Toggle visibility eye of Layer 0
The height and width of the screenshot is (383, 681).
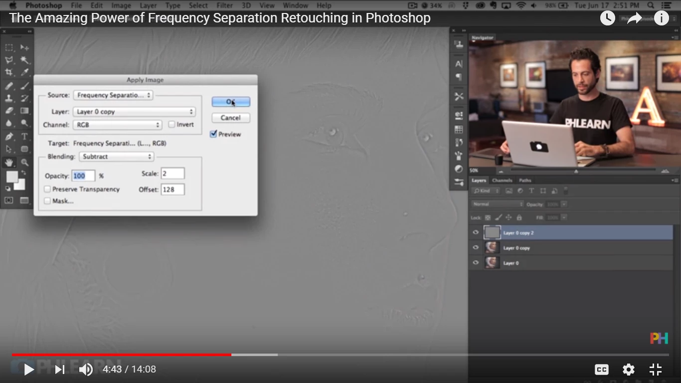pos(476,262)
